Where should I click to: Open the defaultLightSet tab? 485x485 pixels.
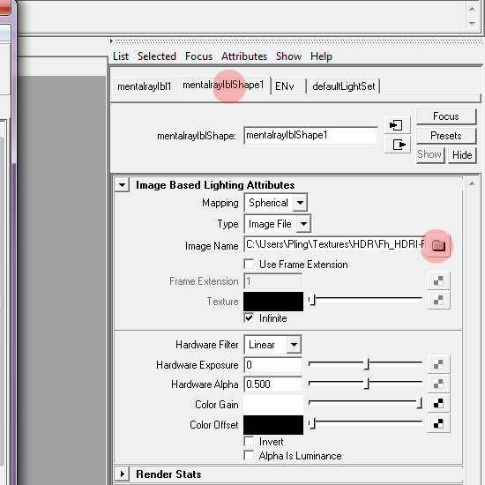pyautogui.click(x=344, y=86)
